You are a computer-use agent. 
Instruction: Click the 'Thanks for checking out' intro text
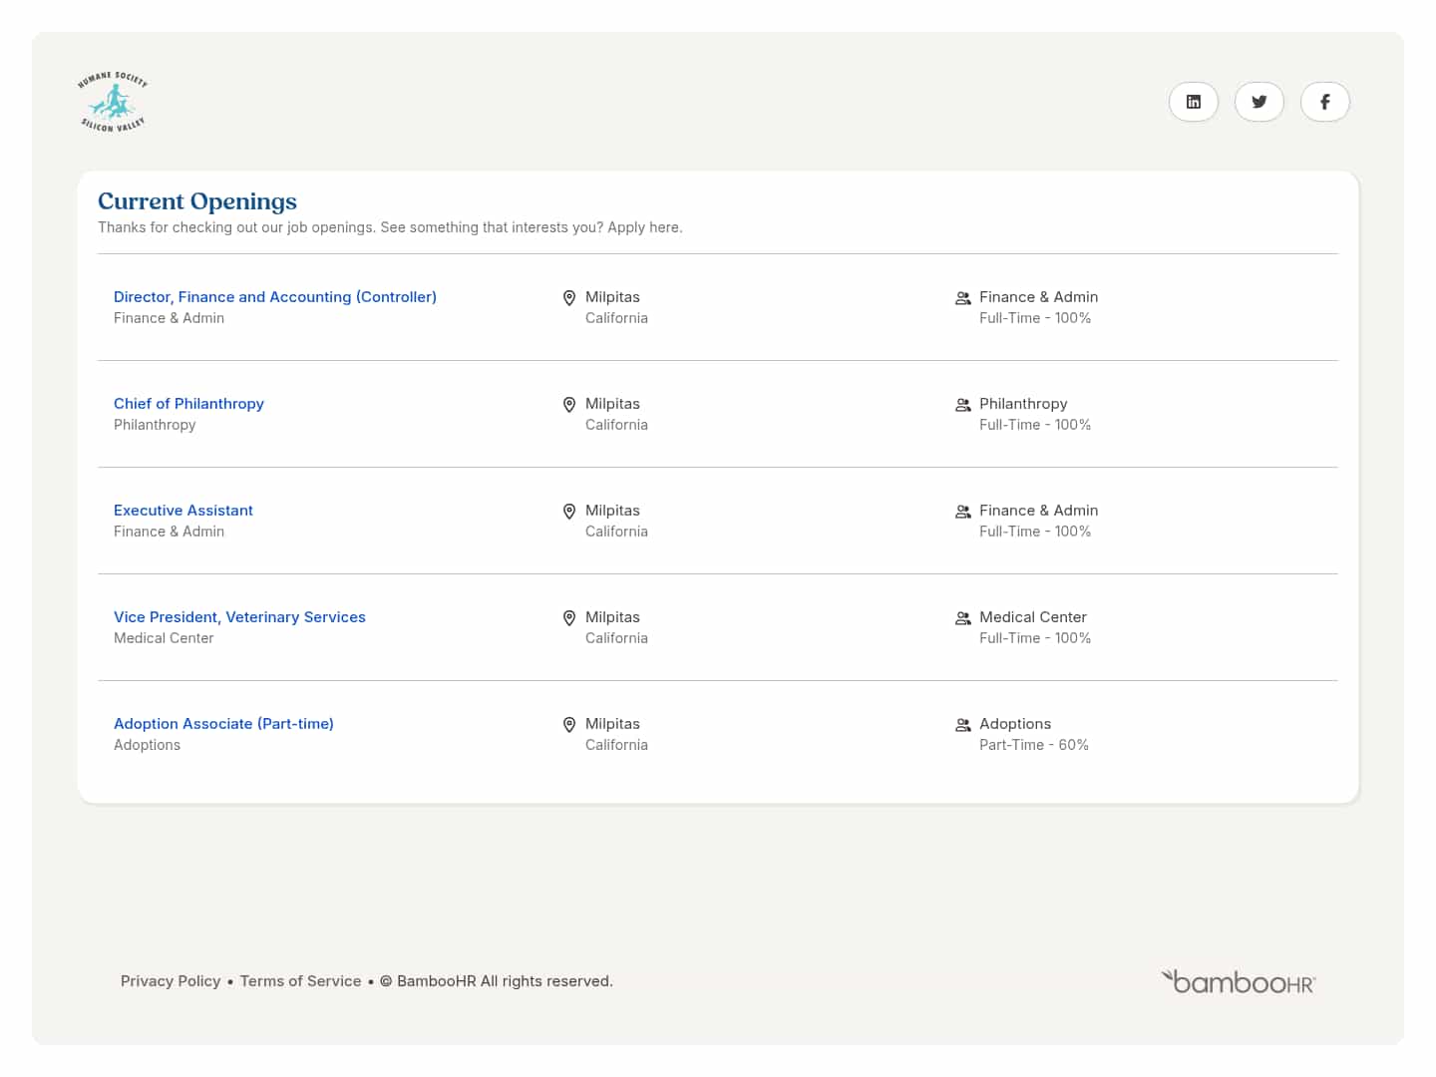pyautogui.click(x=390, y=227)
